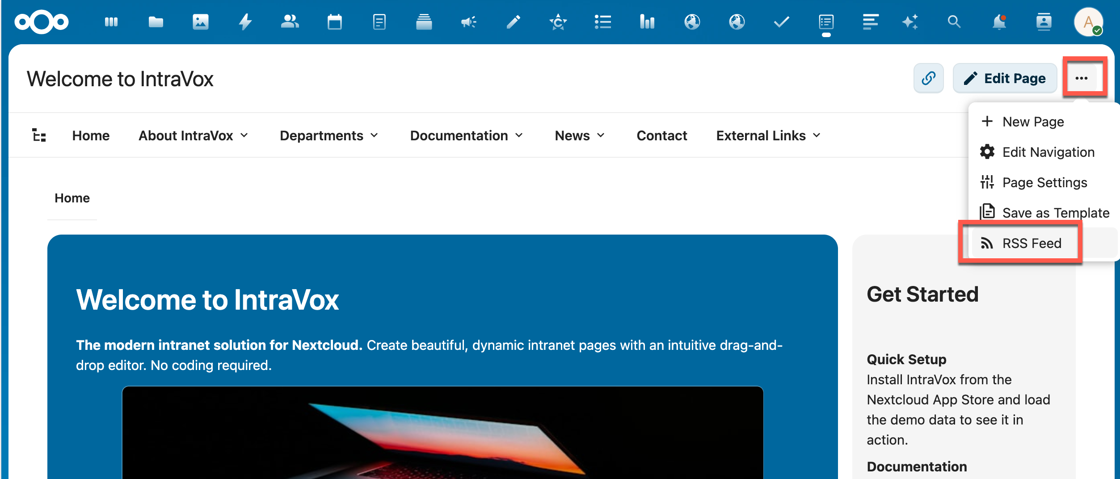Toggle the three-dot actions menu button
The width and height of the screenshot is (1120, 479).
pos(1082,78)
